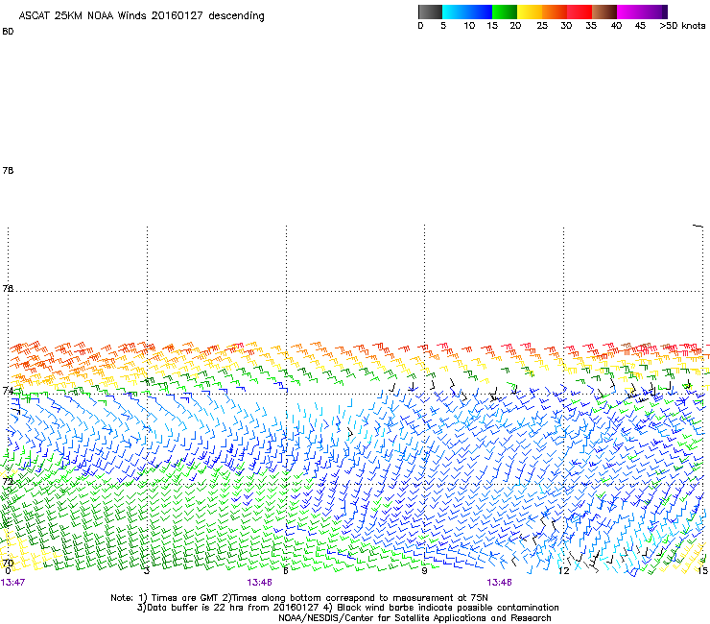Click the longitude 3 axis label

tap(147, 571)
